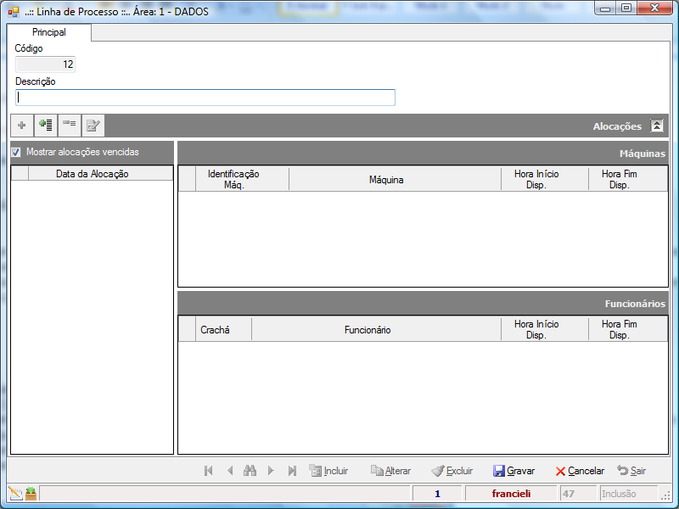Click the 47 value in status bar
Screen dimensions: 679x509
click(x=569, y=494)
